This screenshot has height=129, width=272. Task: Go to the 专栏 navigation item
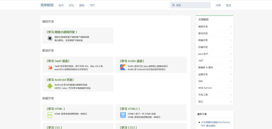tap(92, 5)
